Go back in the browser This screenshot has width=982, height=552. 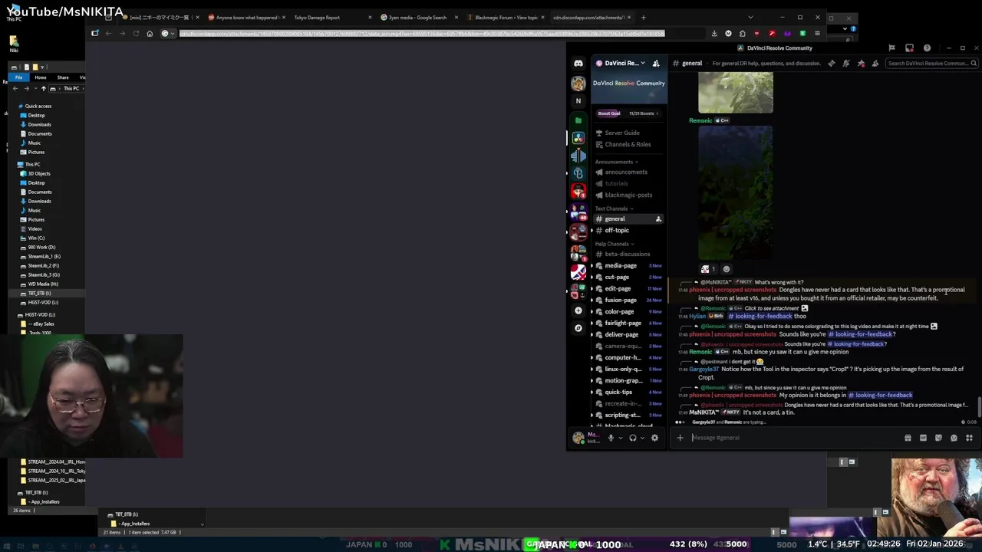coord(108,34)
